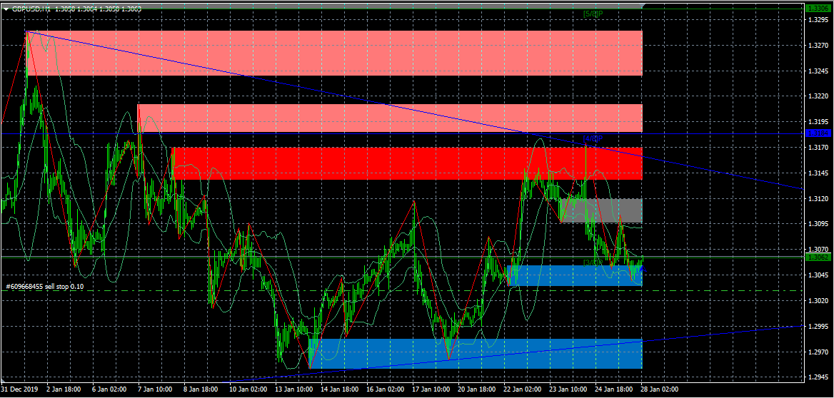Click the 17 Jan 10:00 time label
The image size is (834, 398).
(x=431, y=389)
